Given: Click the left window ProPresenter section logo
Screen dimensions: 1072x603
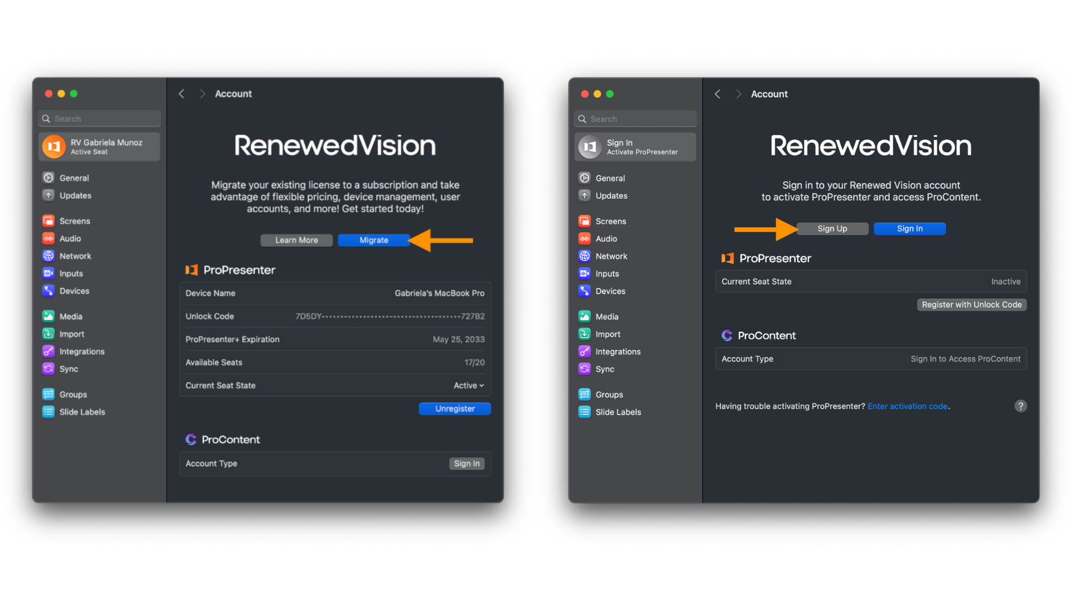Looking at the screenshot, I should coord(192,270).
